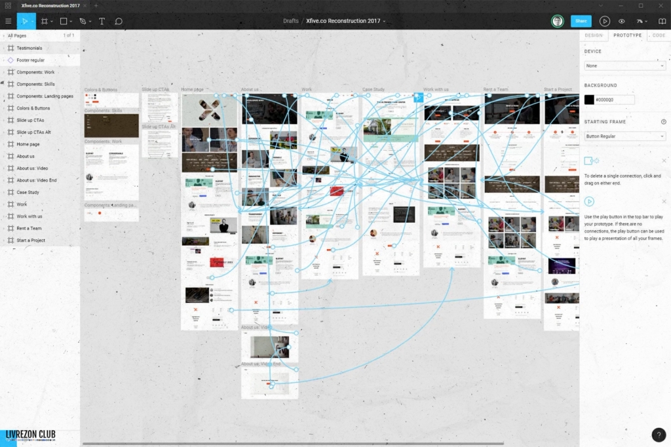Image resolution: width=671 pixels, height=447 pixels.
Task: Click the Home page frame on canvas
Action: coord(209,212)
